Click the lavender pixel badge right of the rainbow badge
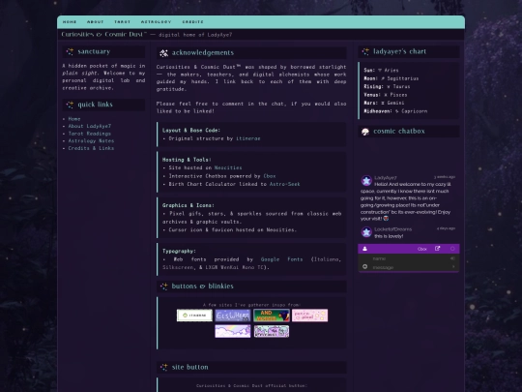Viewport: 522px width, 392px height. click(272, 331)
